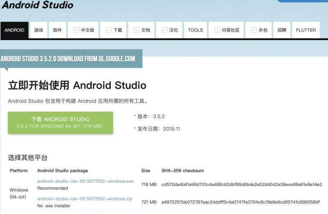
Task: Click the Size column header
Action: coord(146,171)
